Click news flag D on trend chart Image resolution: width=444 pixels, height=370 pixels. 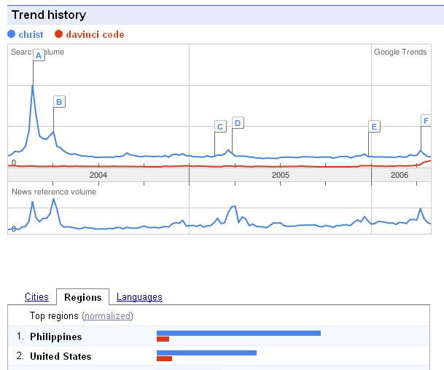point(238,123)
